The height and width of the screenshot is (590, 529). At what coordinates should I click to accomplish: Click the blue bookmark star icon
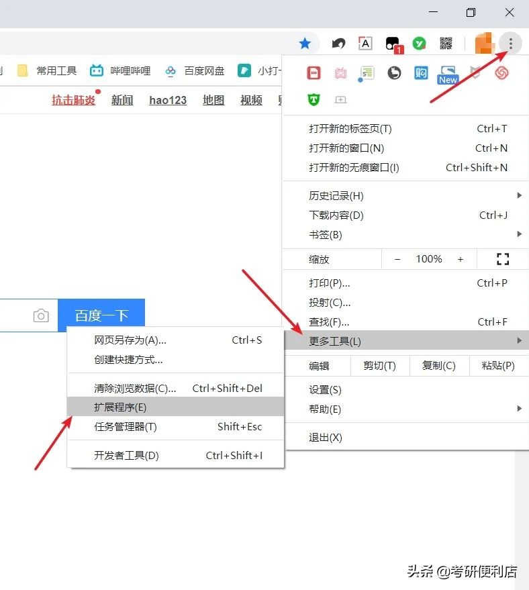pyautogui.click(x=305, y=44)
